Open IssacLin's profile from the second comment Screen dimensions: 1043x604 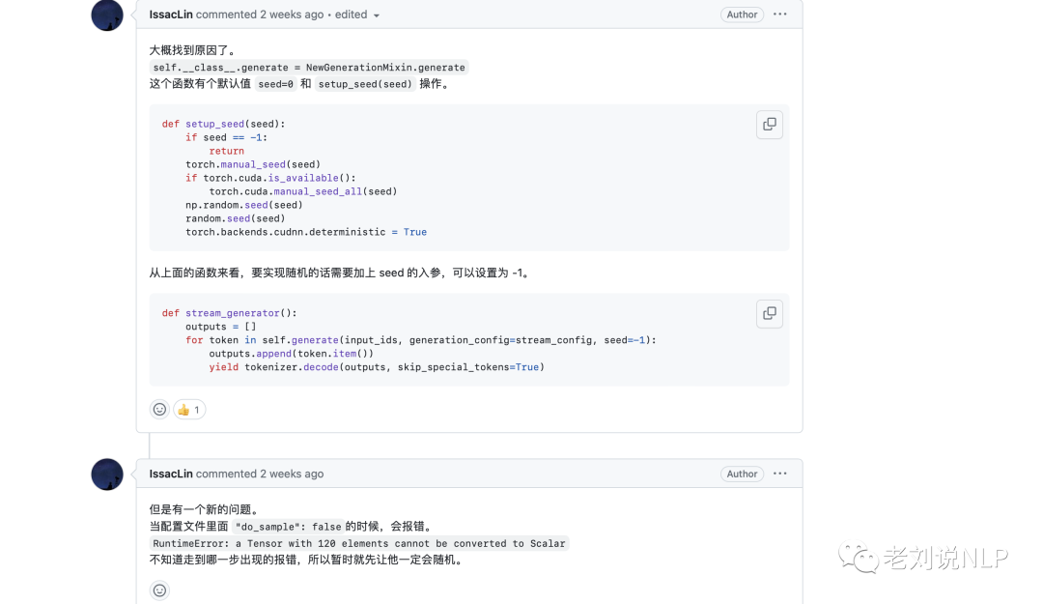(x=171, y=474)
